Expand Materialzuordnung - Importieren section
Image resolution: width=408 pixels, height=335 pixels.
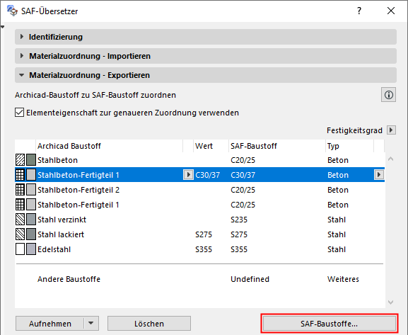206,56
